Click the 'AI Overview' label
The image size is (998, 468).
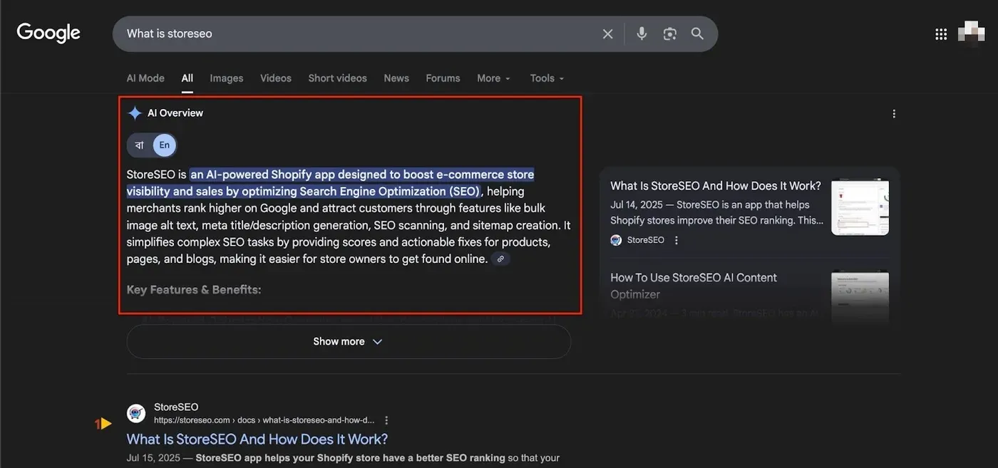(175, 113)
